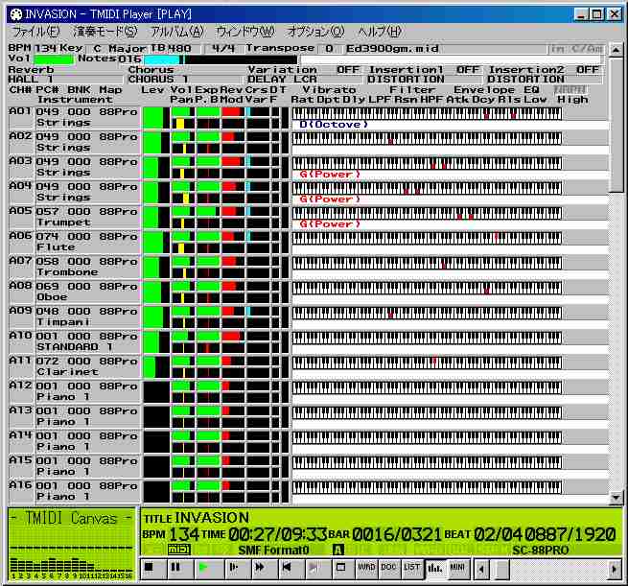
Task: Toggle the WRD display button
Action: tap(366, 568)
